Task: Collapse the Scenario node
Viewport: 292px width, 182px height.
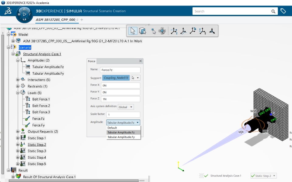Action: [x=9, y=47]
